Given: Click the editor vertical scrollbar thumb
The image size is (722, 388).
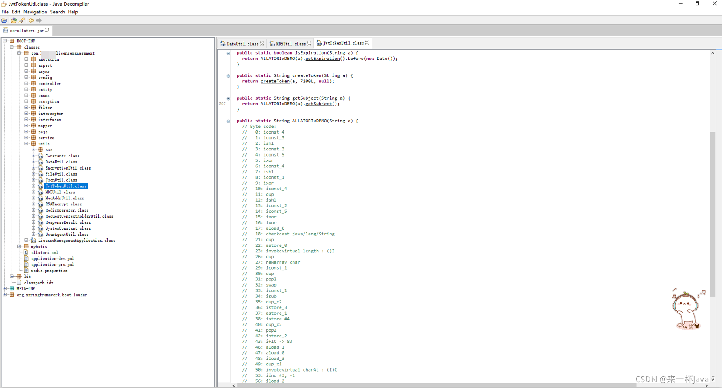Looking at the screenshot, I should (x=712, y=214).
